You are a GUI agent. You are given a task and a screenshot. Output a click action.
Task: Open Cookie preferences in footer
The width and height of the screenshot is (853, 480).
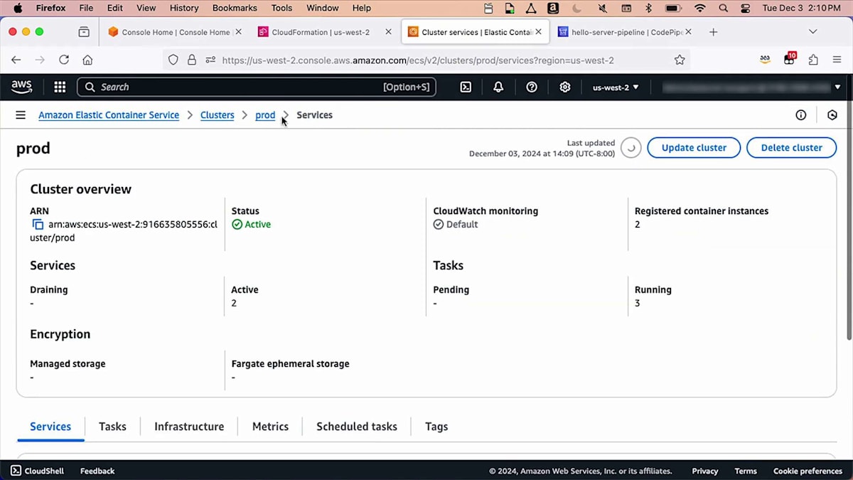click(x=808, y=471)
